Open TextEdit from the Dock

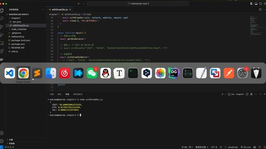(x=201, y=73)
